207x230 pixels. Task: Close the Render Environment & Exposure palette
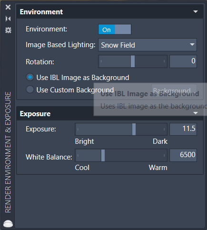tap(8, 7)
